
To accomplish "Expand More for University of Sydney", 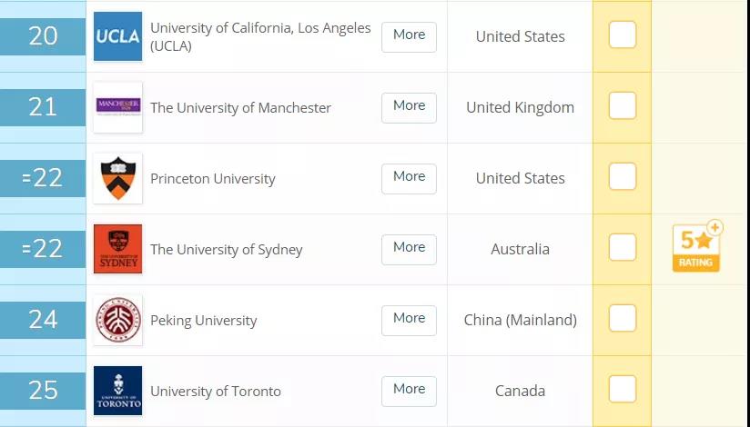I will (409, 248).
